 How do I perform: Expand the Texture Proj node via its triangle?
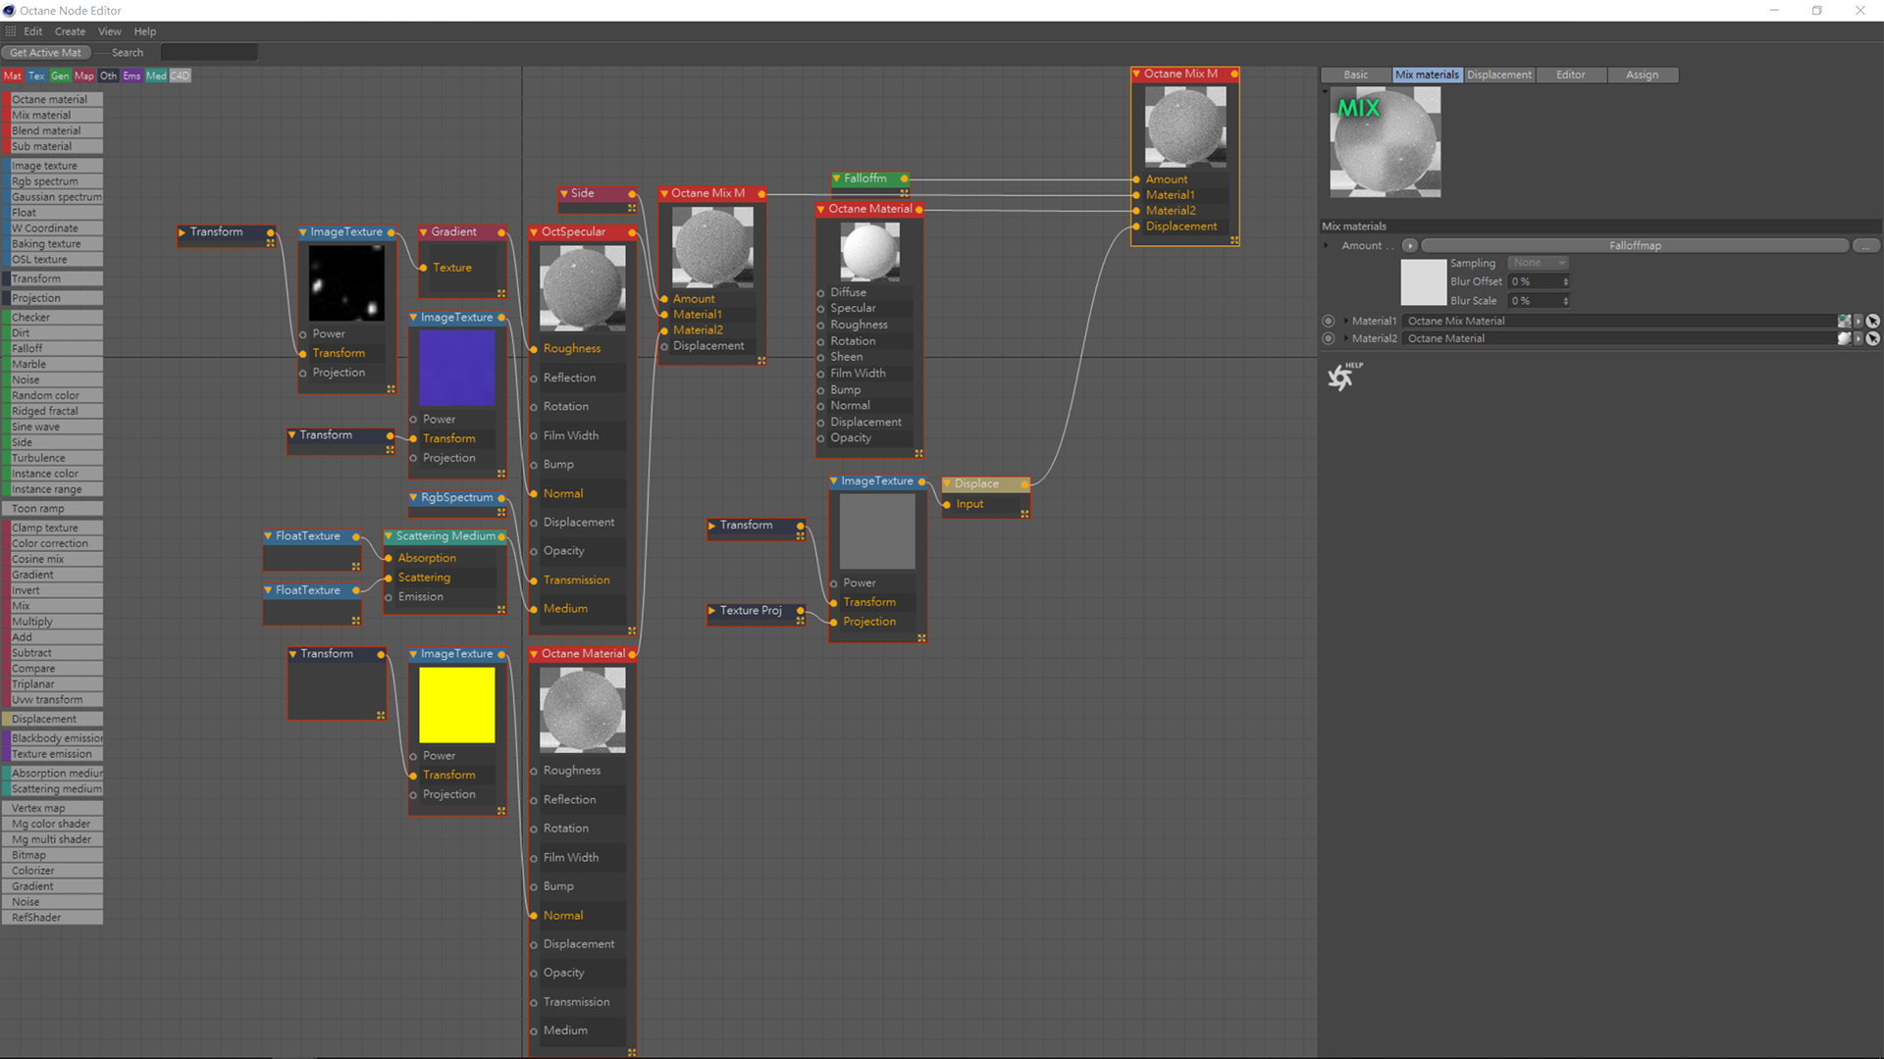pyautogui.click(x=712, y=611)
